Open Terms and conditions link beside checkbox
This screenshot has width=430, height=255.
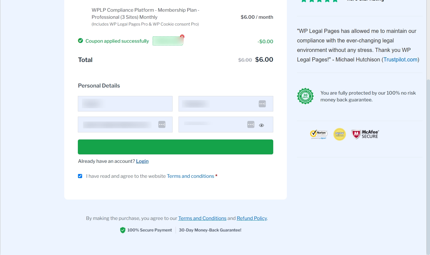pyautogui.click(x=190, y=176)
